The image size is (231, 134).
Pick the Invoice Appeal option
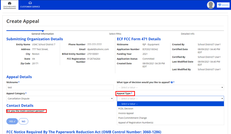[x=126, y=113]
